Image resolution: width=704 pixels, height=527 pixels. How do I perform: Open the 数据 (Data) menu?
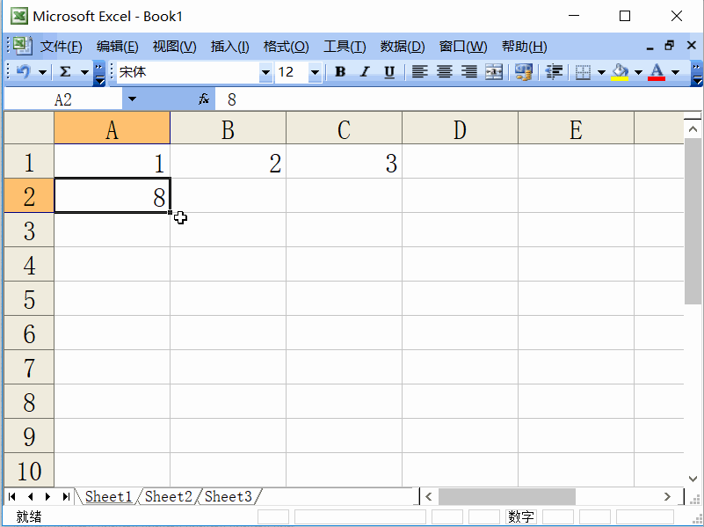click(403, 46)
